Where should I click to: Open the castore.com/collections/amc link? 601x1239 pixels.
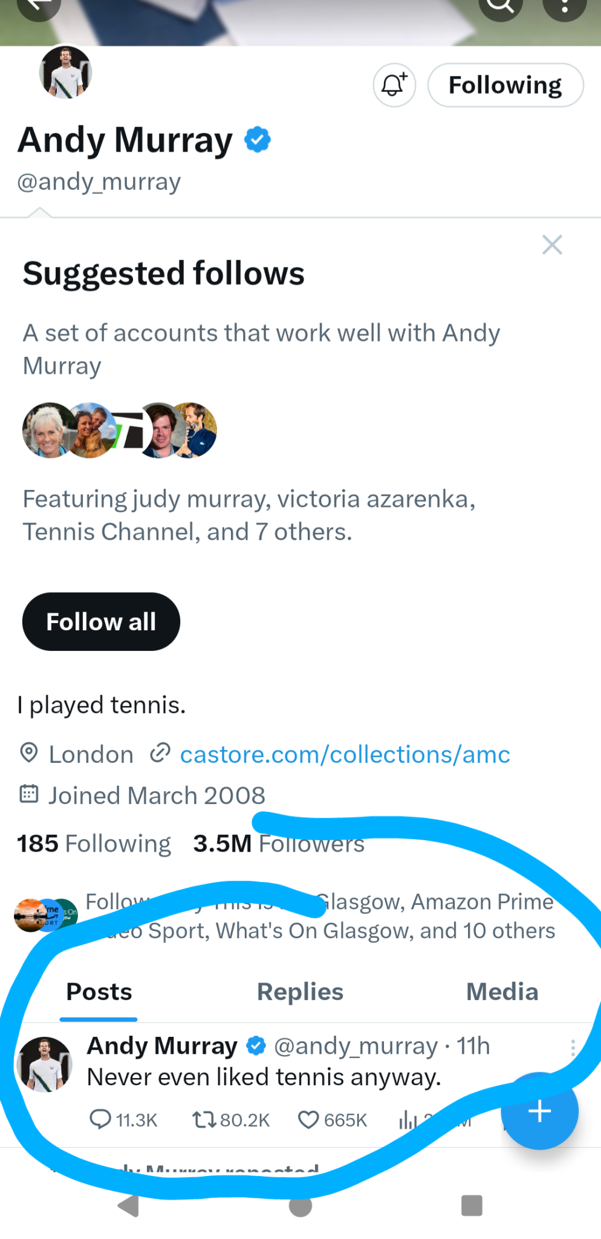pos(345,754)
